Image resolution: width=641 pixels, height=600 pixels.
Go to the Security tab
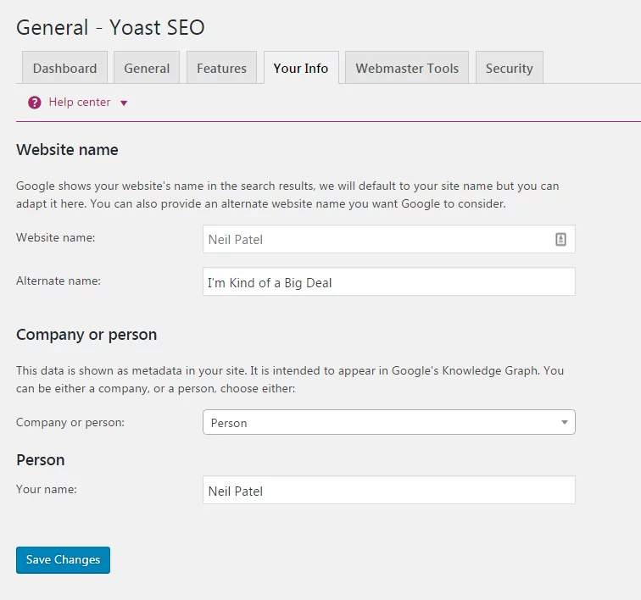(510, 68)
